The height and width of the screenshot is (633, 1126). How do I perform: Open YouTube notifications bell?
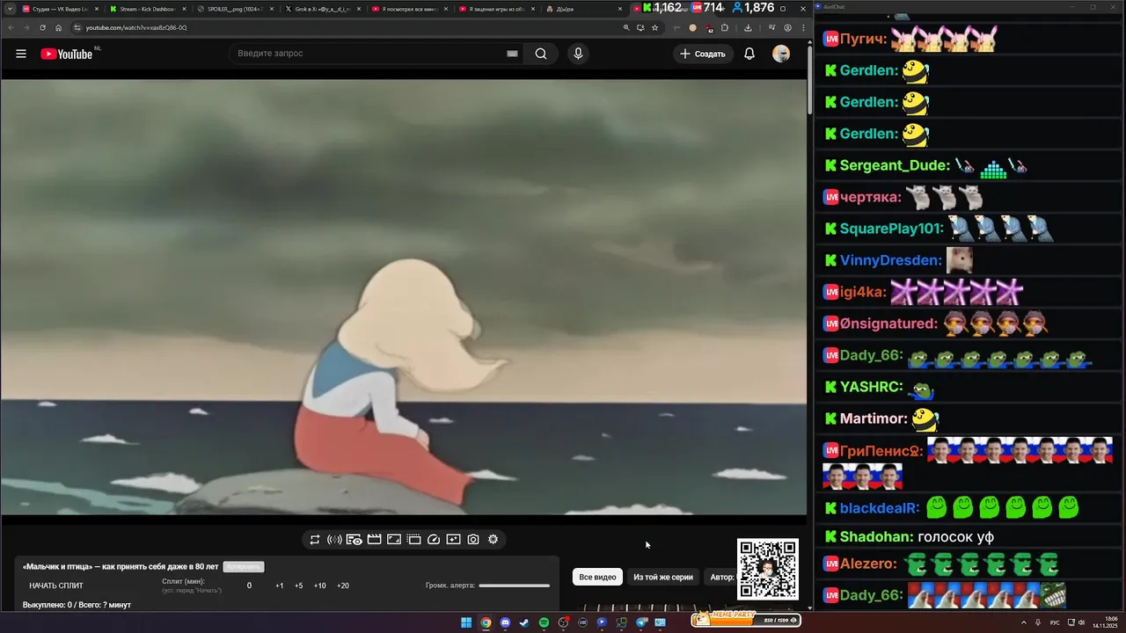pyautogui.click(x=749, y=54)
